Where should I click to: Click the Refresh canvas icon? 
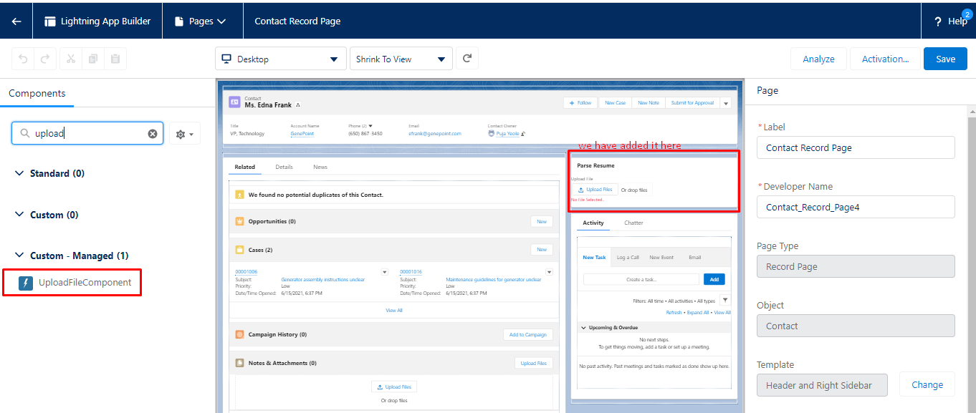467,59
